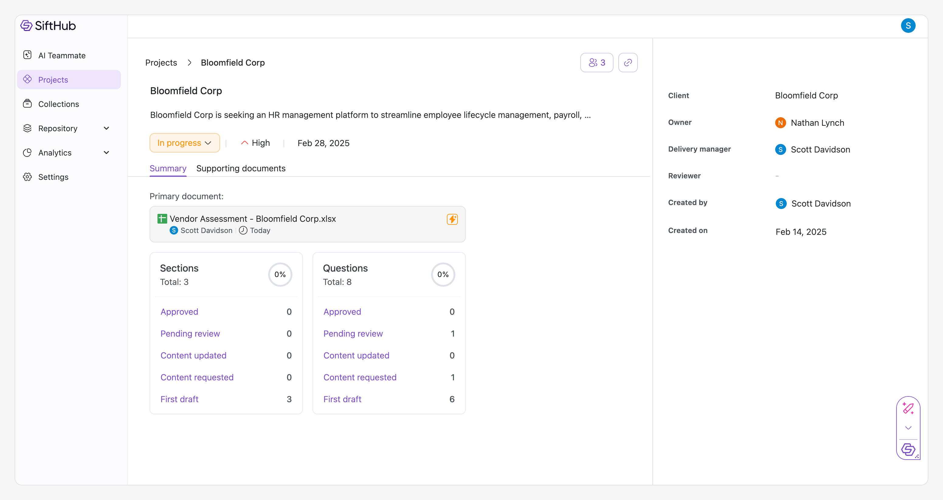Go to Collections in the sidebar
The height and width of the screenshot is (500, 943).
coord(59,104)
